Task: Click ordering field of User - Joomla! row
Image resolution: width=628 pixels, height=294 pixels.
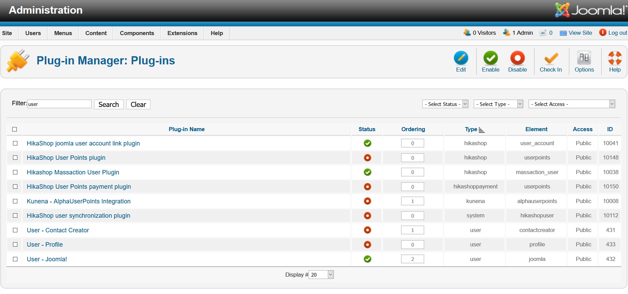Action: click(412, 259)
